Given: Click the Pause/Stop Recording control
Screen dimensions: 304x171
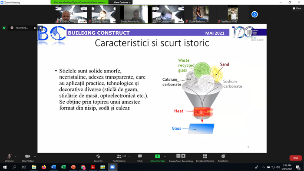Looking at the screenshot, I should (x=181, y=156).
